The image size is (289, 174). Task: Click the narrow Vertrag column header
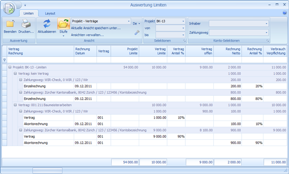tap(104, 51)
